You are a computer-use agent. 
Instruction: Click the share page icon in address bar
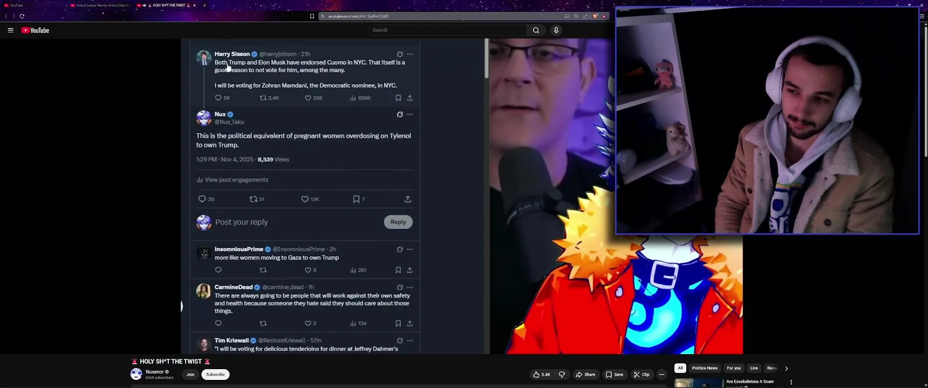tap(585, 16)
